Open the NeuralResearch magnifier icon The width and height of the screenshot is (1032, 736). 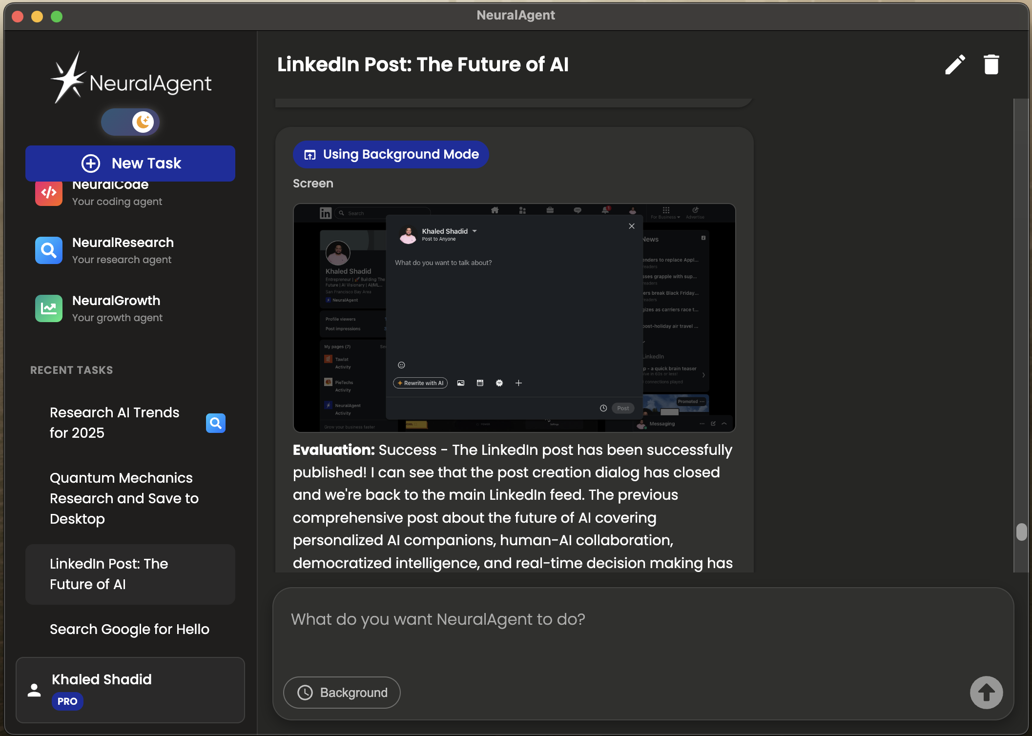49,250
